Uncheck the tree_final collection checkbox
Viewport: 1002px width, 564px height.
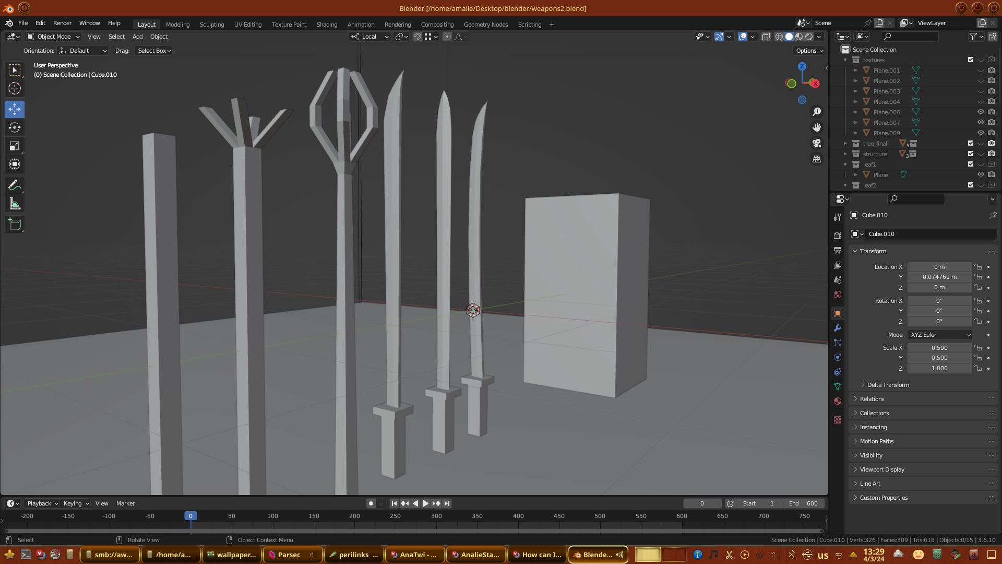[x=971, y=143]
